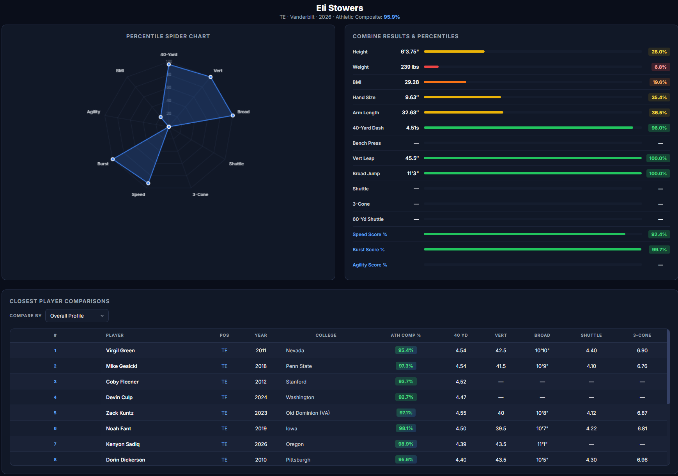The width and height of the screenshot is (678, 476).
Task: Click the 3-CONE column header
Action: click(642, 335)
